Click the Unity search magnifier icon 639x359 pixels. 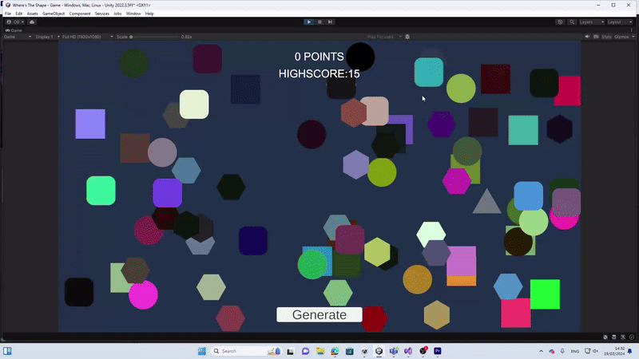(x=570, y=22)
